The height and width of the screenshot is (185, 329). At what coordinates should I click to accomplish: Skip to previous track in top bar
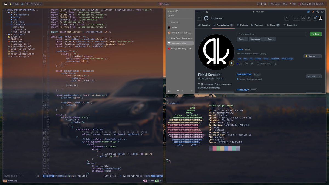pyautogui.click(x=258, y=4)
